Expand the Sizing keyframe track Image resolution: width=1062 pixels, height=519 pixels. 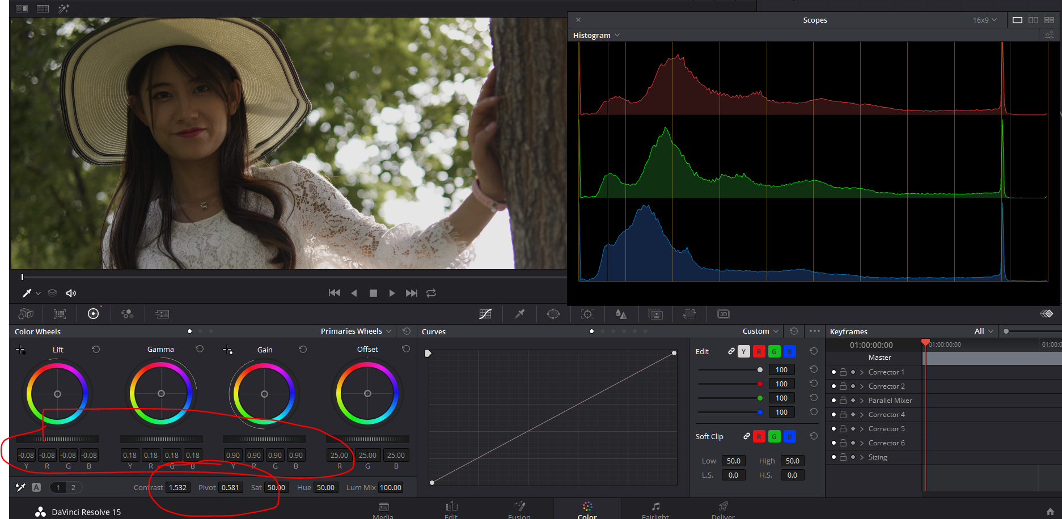862,457
